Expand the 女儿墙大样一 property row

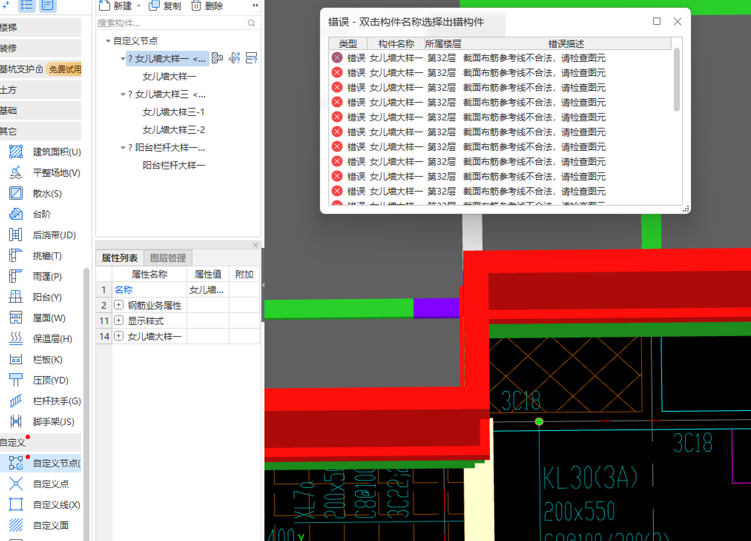click(x=119, y=336)
